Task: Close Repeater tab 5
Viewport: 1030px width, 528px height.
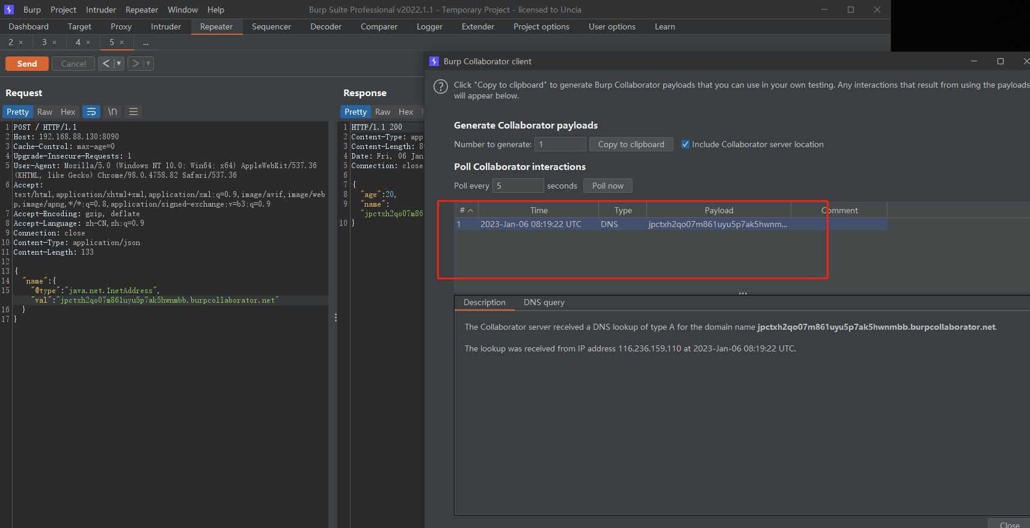Action: tap(121, 42)
